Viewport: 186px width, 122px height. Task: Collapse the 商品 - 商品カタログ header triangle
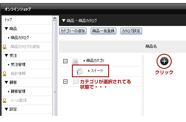click(64, 21)
